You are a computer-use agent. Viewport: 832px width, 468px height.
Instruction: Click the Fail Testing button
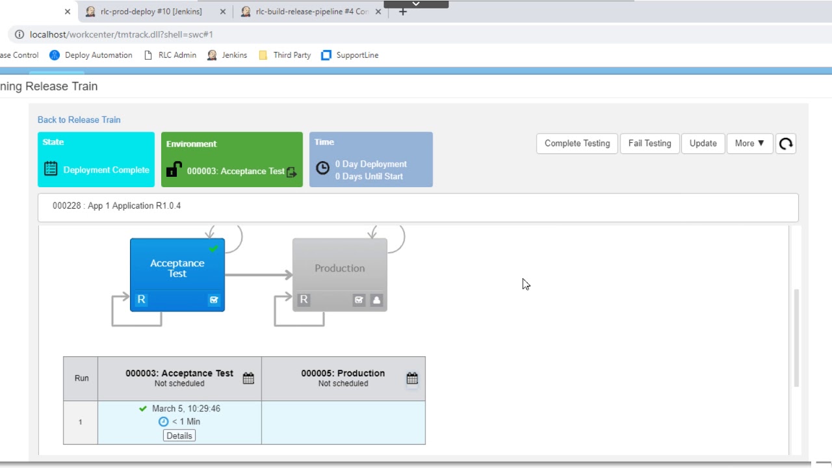point(649,144)
